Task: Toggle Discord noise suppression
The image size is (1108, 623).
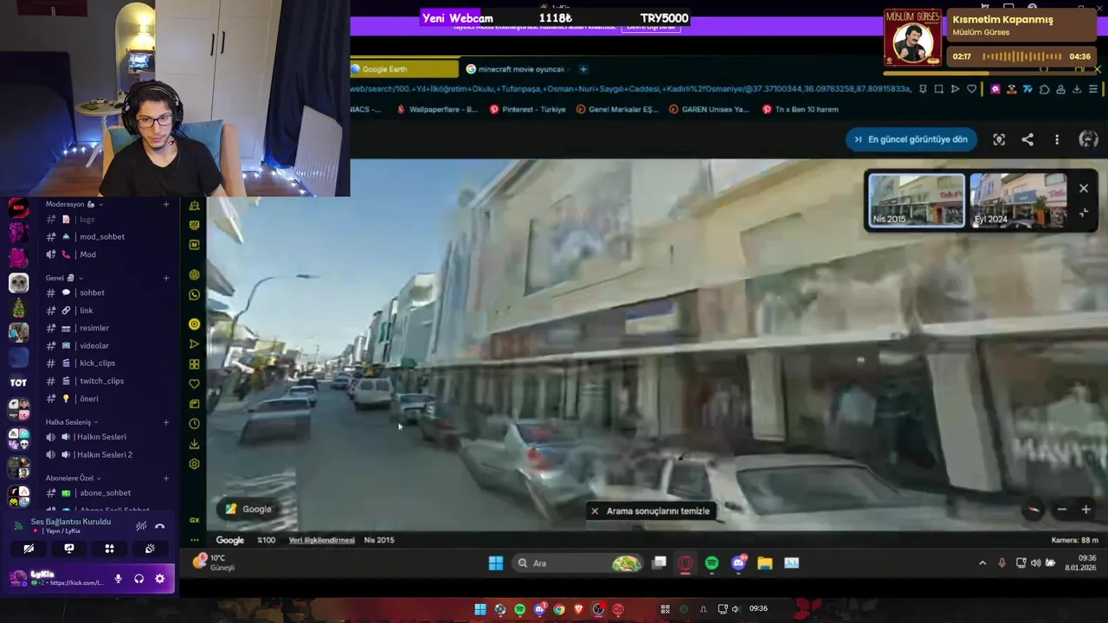Action: (x=140, y=525)
